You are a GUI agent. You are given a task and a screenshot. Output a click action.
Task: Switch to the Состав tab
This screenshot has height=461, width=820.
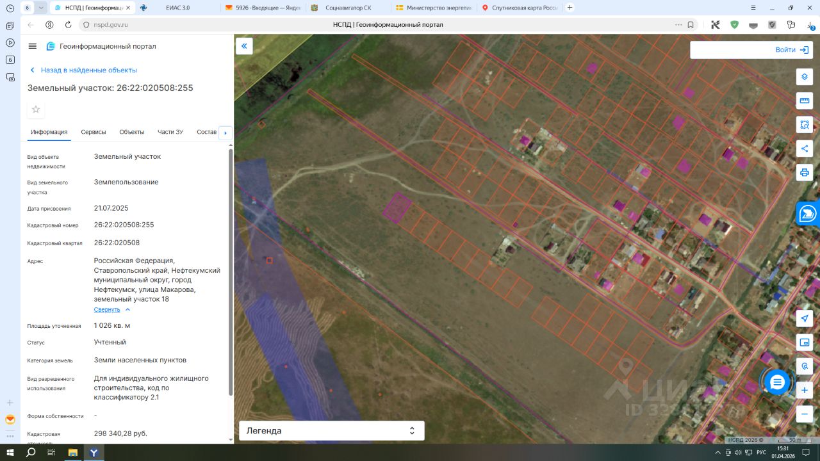tap(206, 132)
